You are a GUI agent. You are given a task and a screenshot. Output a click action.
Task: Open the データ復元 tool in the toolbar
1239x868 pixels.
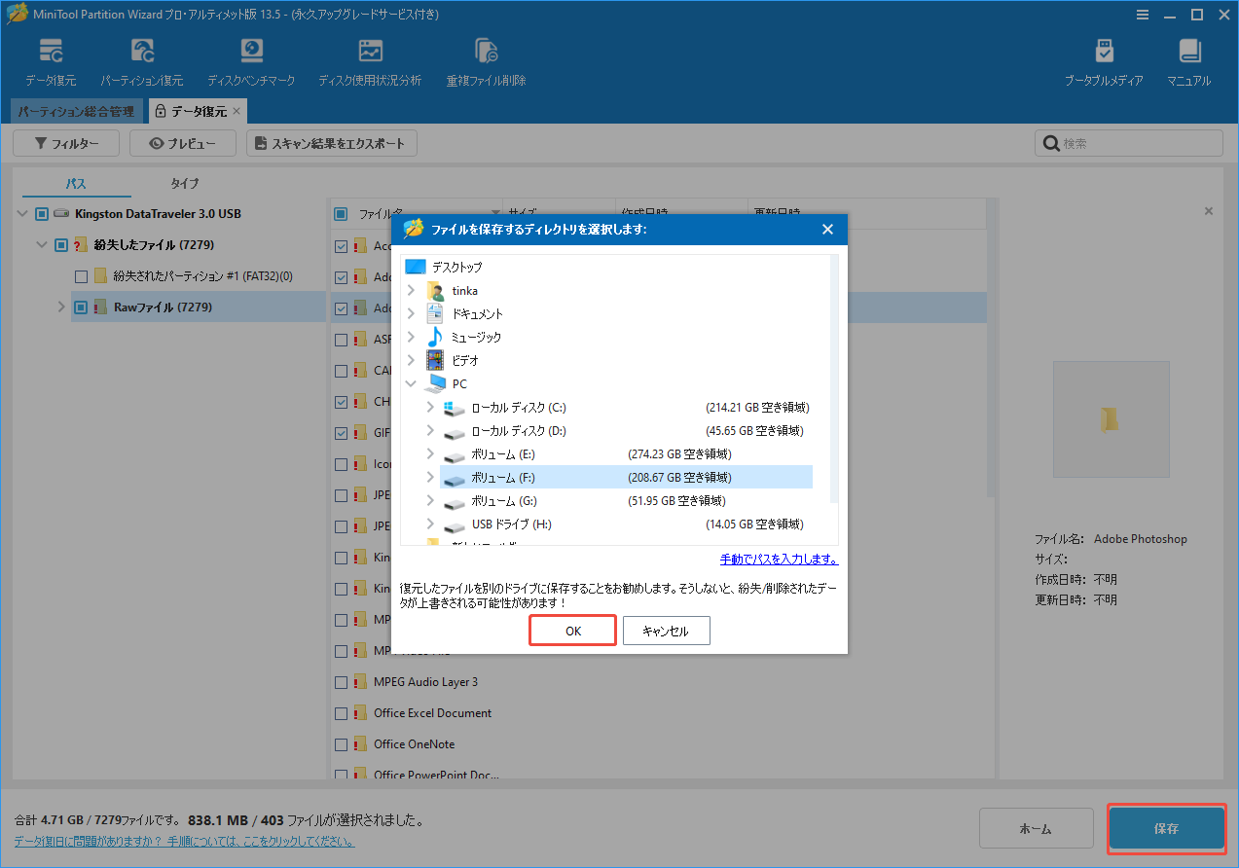pos(51,59)
